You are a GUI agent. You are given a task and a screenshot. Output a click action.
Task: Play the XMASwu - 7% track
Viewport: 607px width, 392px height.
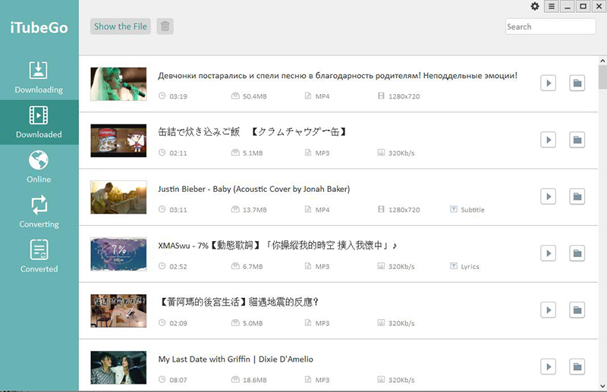point(548,253)
